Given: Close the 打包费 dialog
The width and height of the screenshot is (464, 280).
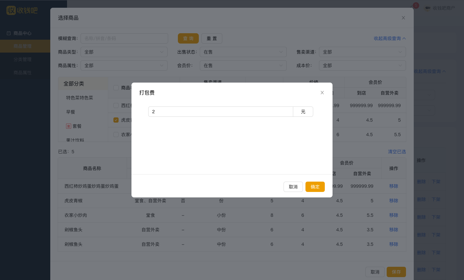Looking at the screenshot, I should [x=322, y=93].
